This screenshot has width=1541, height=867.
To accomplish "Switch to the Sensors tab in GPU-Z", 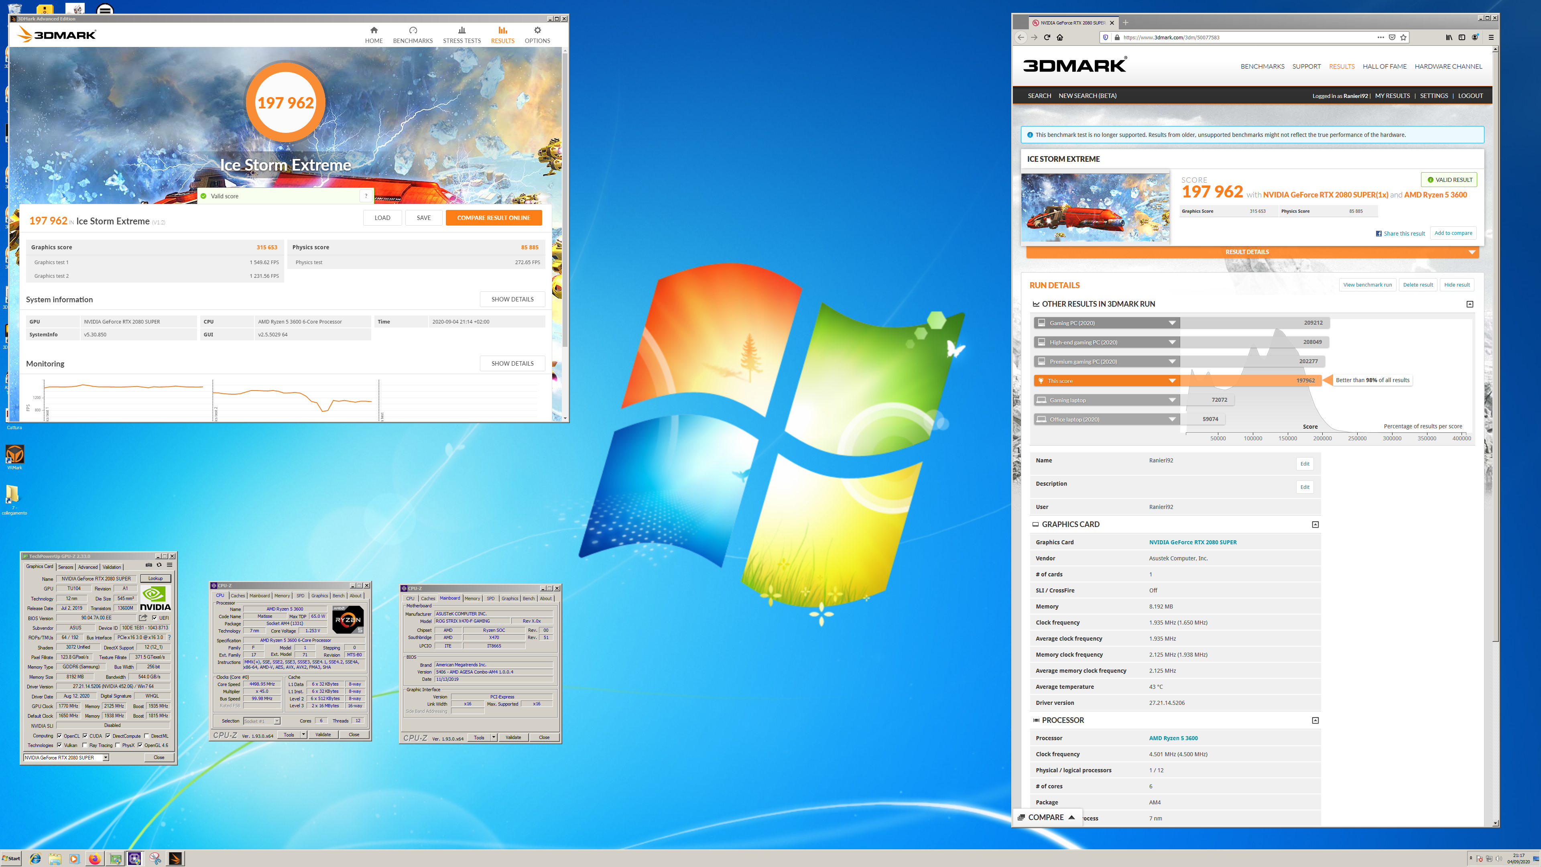I will 66,567.
